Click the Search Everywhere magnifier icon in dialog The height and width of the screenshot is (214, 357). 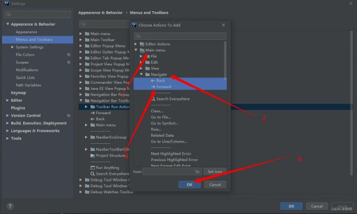tap(153, 99)
